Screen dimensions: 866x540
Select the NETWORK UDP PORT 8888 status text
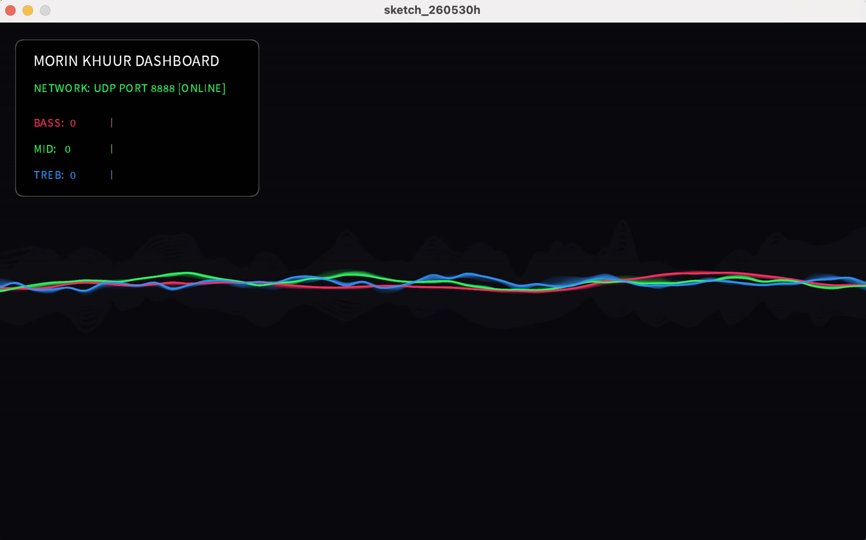(130, 88)
